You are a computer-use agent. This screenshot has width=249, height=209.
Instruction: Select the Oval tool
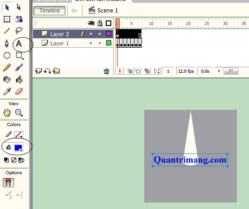[x=7, y=56]
